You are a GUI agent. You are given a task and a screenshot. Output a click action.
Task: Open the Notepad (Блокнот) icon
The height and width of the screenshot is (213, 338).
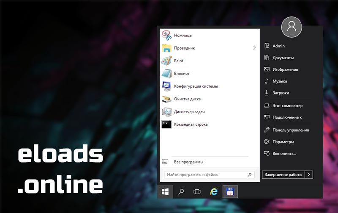pyautogui.click(x=166, y=73)
